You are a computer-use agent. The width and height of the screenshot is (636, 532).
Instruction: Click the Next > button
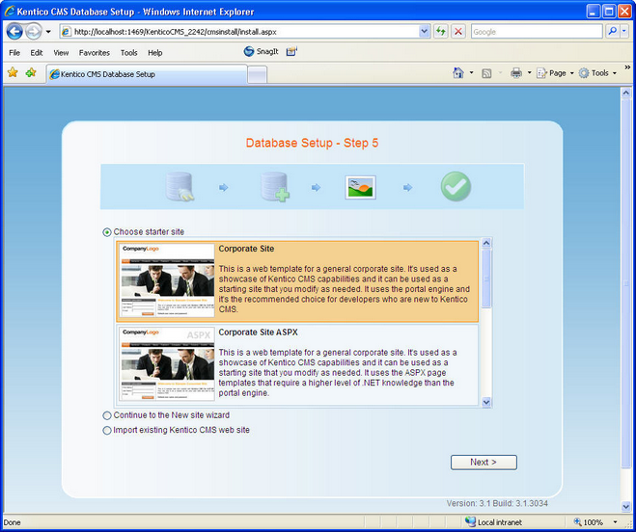pyautogui.click(x=484, y=463)
